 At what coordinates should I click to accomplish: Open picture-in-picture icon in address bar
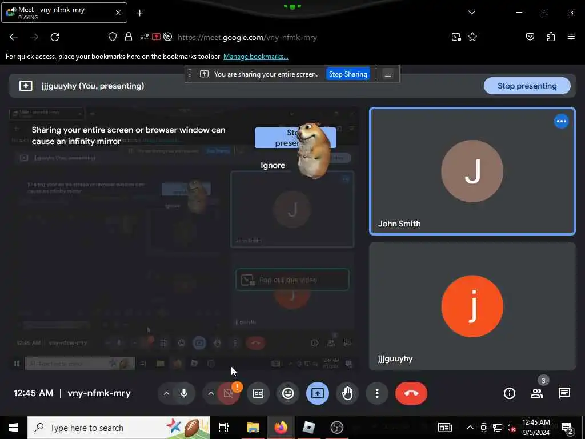456,37
